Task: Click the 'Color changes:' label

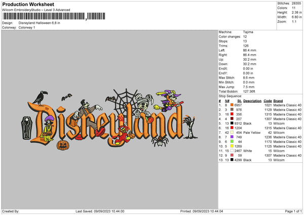Action: click(x=230, y=37)
